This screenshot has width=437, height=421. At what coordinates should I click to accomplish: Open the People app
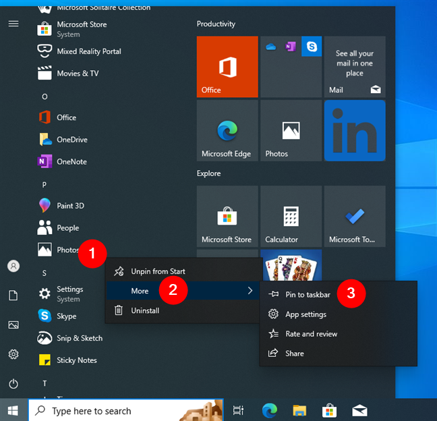tap(58, 228)
